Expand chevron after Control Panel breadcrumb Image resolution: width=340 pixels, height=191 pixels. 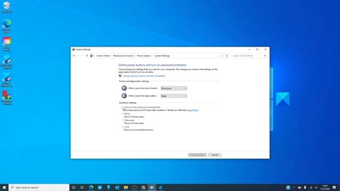click(111, 56)
